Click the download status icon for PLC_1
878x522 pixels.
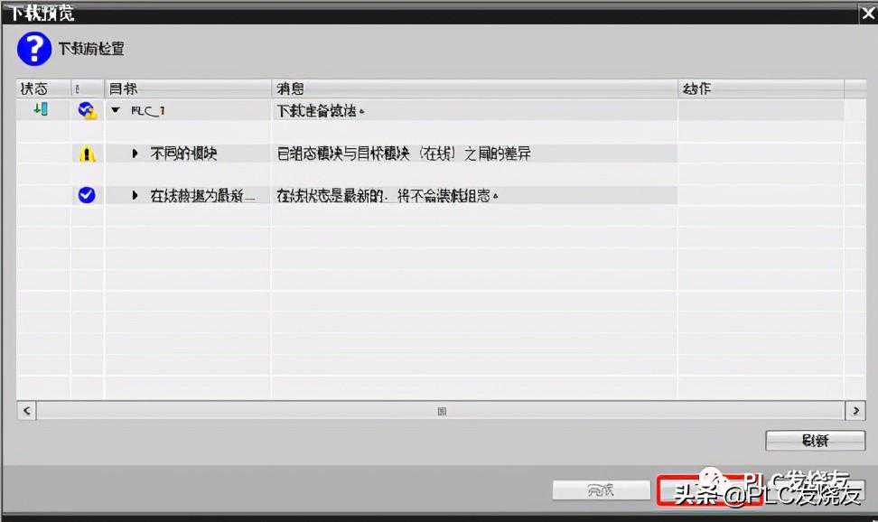[40, 110]
